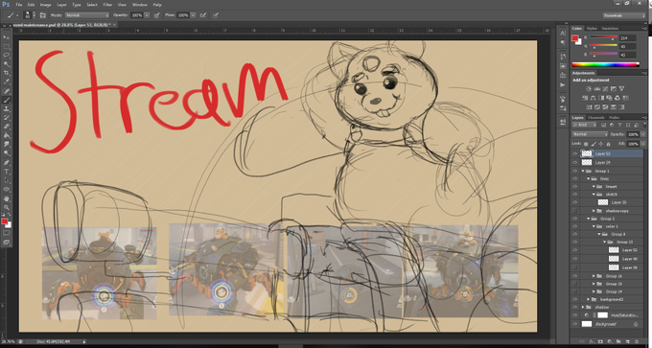The image size is (652, 348).
Task: Open the brush panel toggle in options bar
Action: pyautogui.click(x=43, y=15)
